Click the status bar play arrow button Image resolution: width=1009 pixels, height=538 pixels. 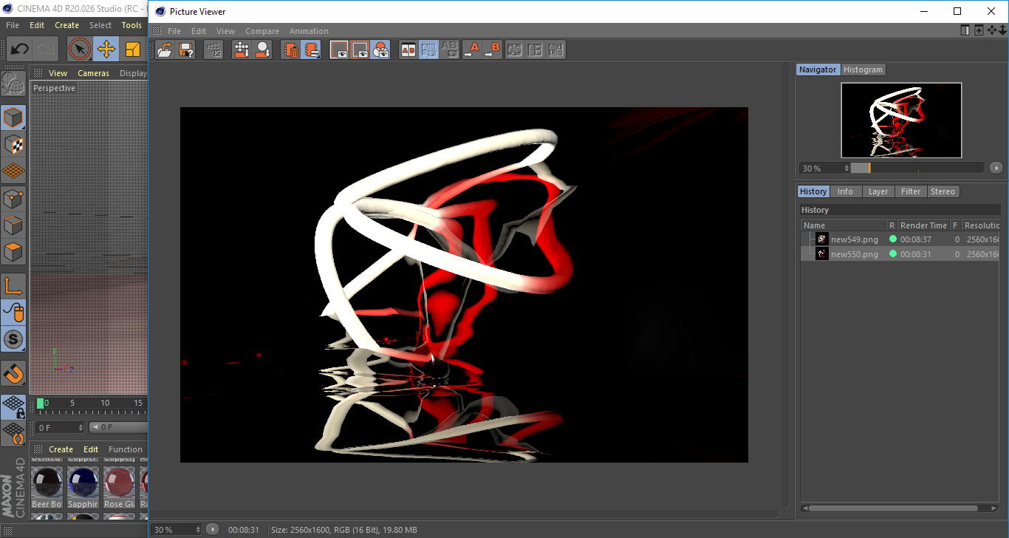pyautogui.click(x=213, y=529)
